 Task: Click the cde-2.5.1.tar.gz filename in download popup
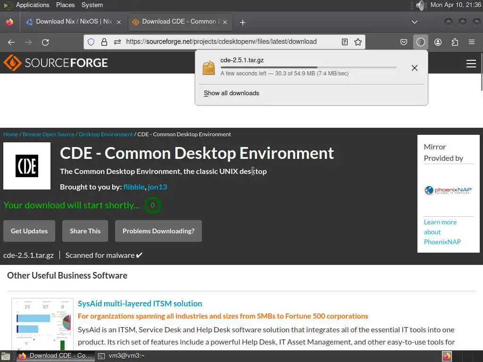(242, 60)
